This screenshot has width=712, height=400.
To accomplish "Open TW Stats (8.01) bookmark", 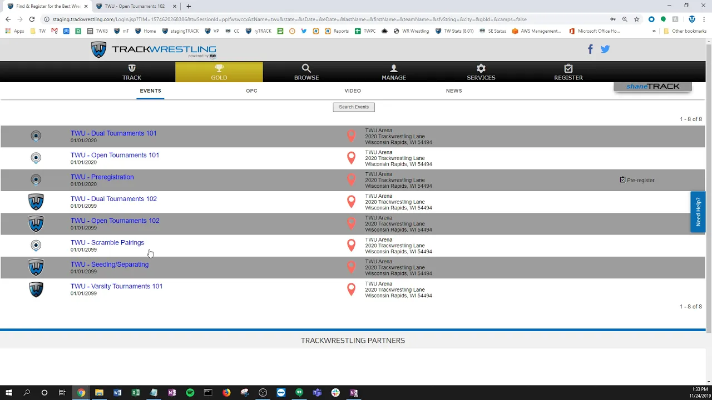I will pyautogui.click(x=454, y=31).
